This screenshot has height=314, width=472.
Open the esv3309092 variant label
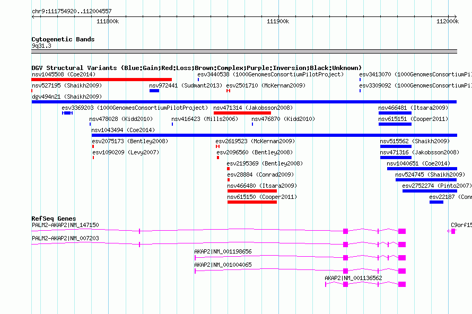click(415, 85)
